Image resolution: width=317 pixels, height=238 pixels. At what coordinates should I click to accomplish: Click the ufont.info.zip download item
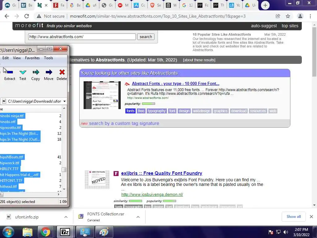coord(27,217)
